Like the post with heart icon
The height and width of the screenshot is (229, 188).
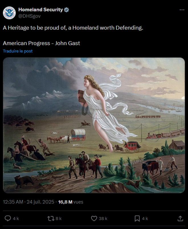click(94, 218)
